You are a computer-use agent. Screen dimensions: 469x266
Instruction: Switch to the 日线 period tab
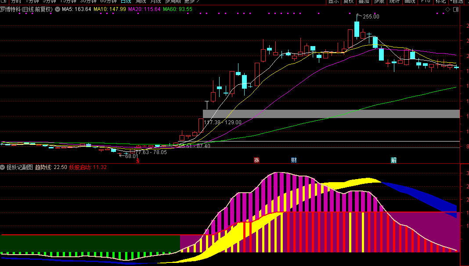(x=126, y=1)
